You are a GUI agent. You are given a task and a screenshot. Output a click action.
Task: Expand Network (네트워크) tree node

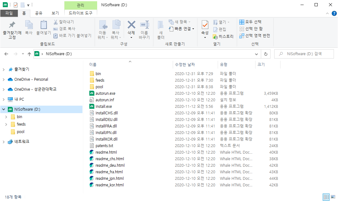tap(4, 142)
